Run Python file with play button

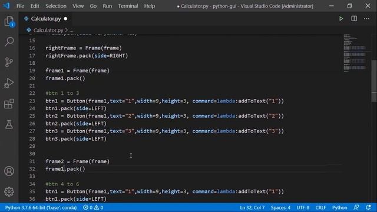click(x=341, y=19)
